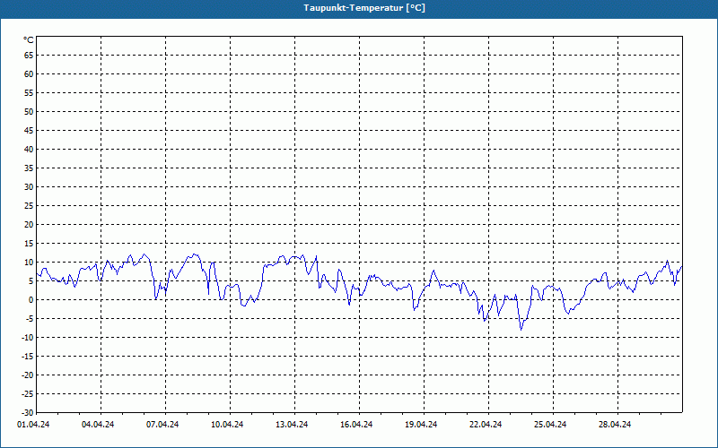Image resolution: width=718 pixels, height=448 pixels.
Task: Click the date label 16.04.24
Action: (x=356, y=425)
